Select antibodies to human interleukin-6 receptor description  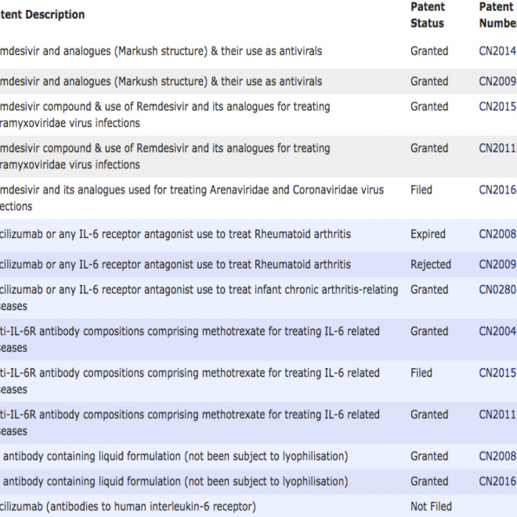[x=128, y=507]
